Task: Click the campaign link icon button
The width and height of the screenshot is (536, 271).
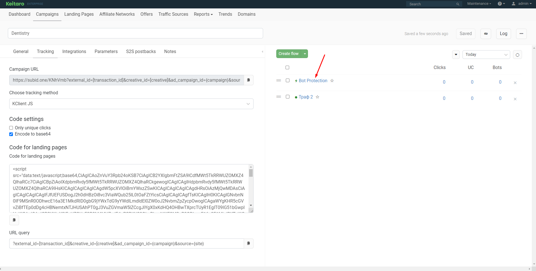Action: 486,34
